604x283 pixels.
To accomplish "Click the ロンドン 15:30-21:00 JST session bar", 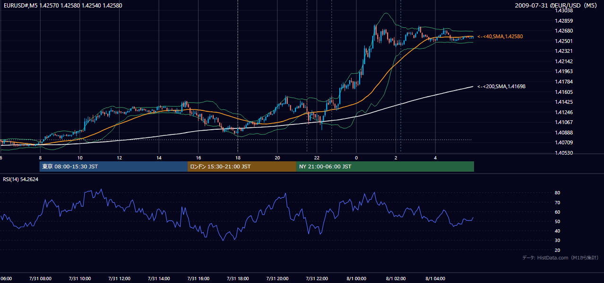I will pos(242,166).
